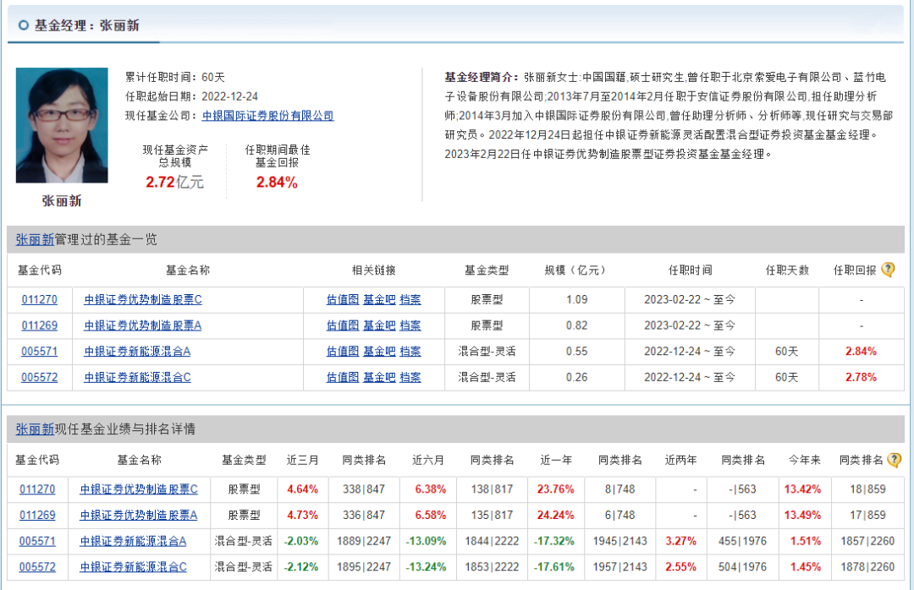914x590 pixels.
Task: Click the 1.09 fund size cell
Action: pos(576,299)
